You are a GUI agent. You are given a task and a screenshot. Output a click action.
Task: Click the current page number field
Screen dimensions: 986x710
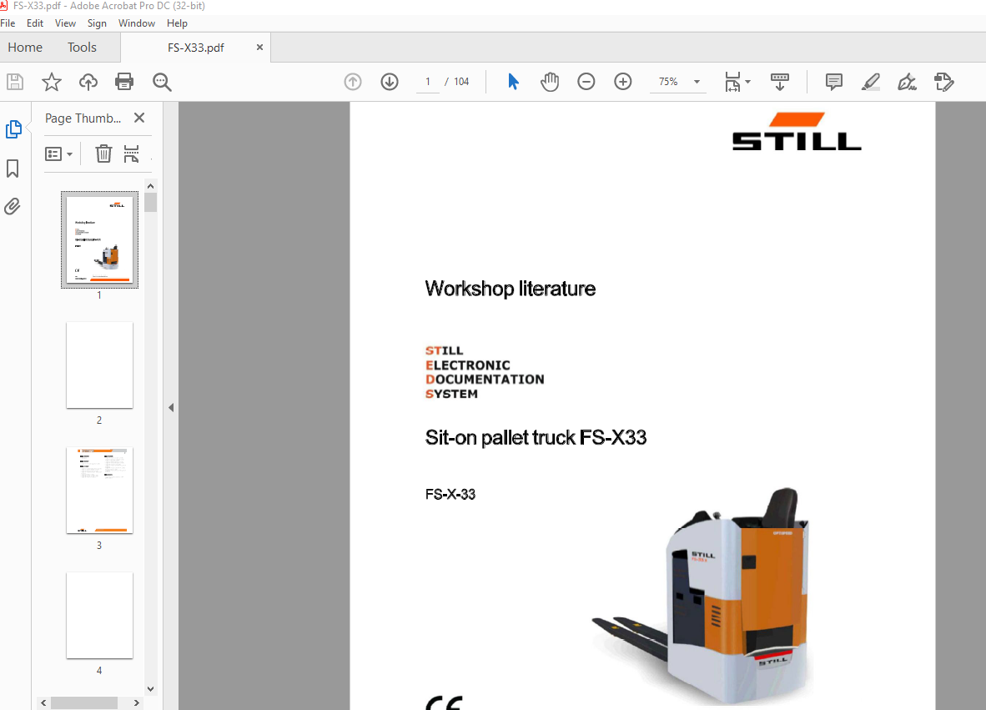click(428, 82)
